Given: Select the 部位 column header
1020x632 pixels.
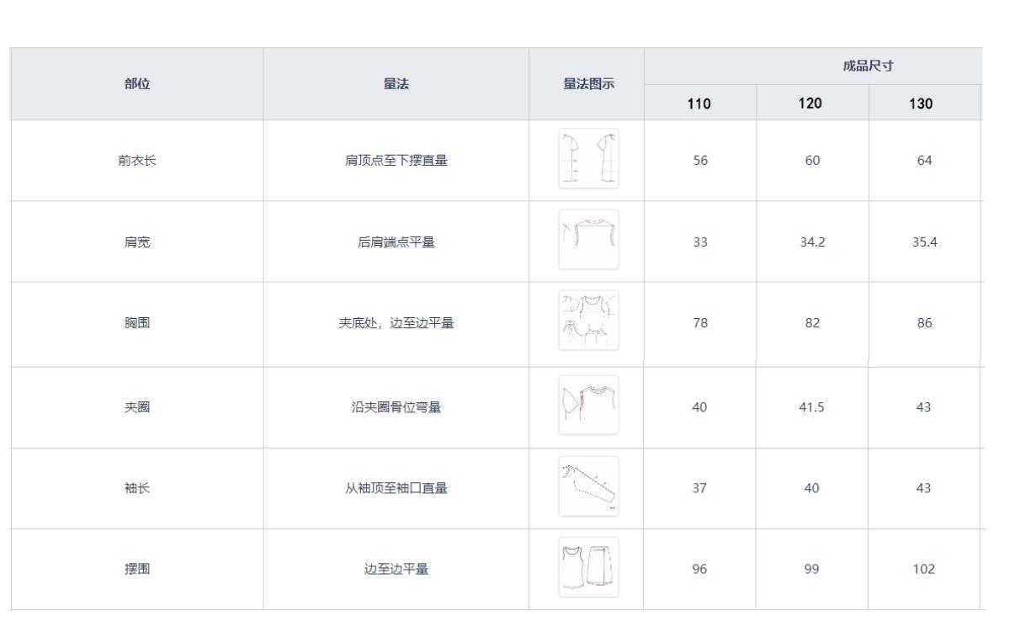Looking at the screenshot, I should 137,83.
